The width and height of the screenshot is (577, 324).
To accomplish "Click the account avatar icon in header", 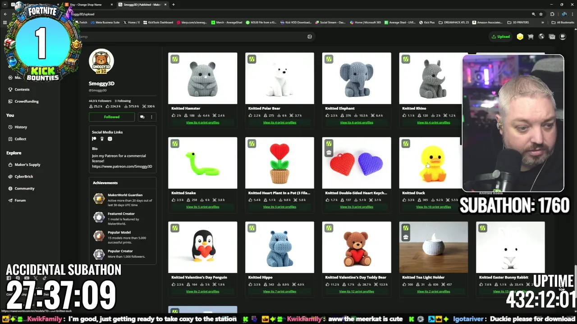I will point(563,37).
